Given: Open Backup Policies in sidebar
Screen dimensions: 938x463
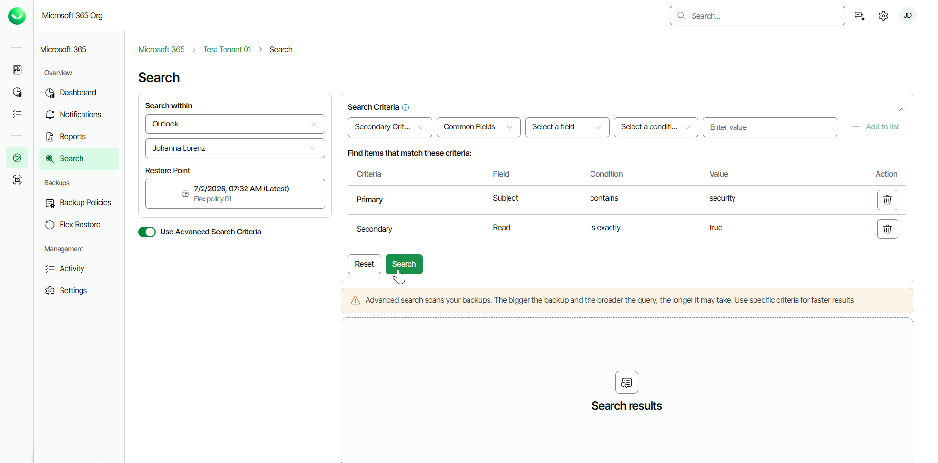Looking at the screenshot, I should pyautogui.click(x=79, y=203).
